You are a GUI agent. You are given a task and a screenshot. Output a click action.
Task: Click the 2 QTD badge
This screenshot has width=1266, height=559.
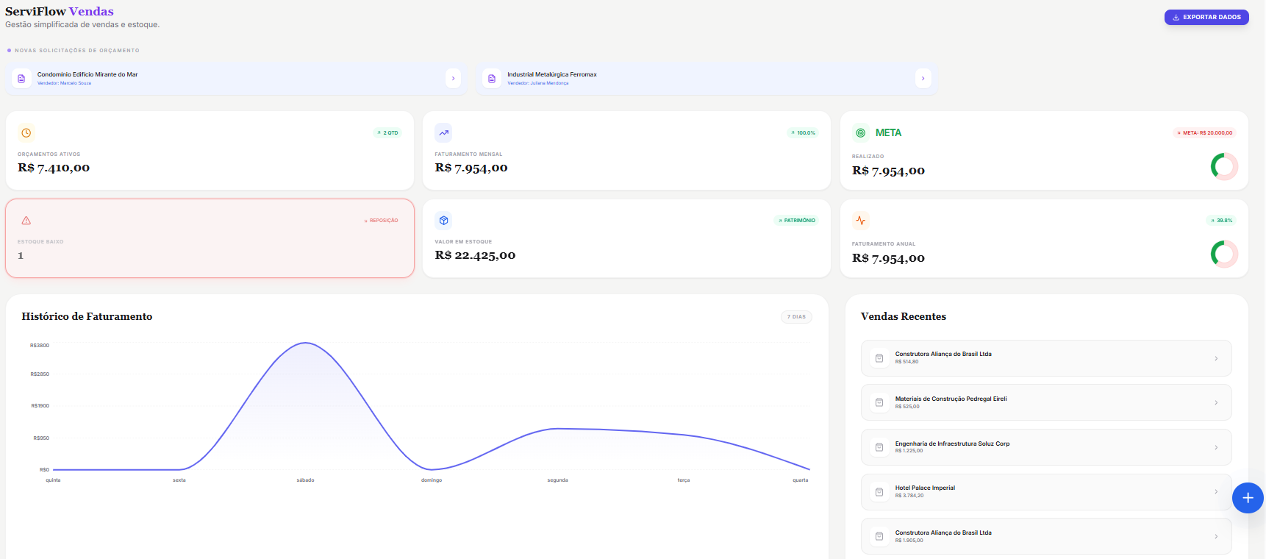pos(387,133)
